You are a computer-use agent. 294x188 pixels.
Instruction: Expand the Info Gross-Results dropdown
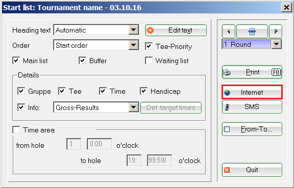[134, 108]
